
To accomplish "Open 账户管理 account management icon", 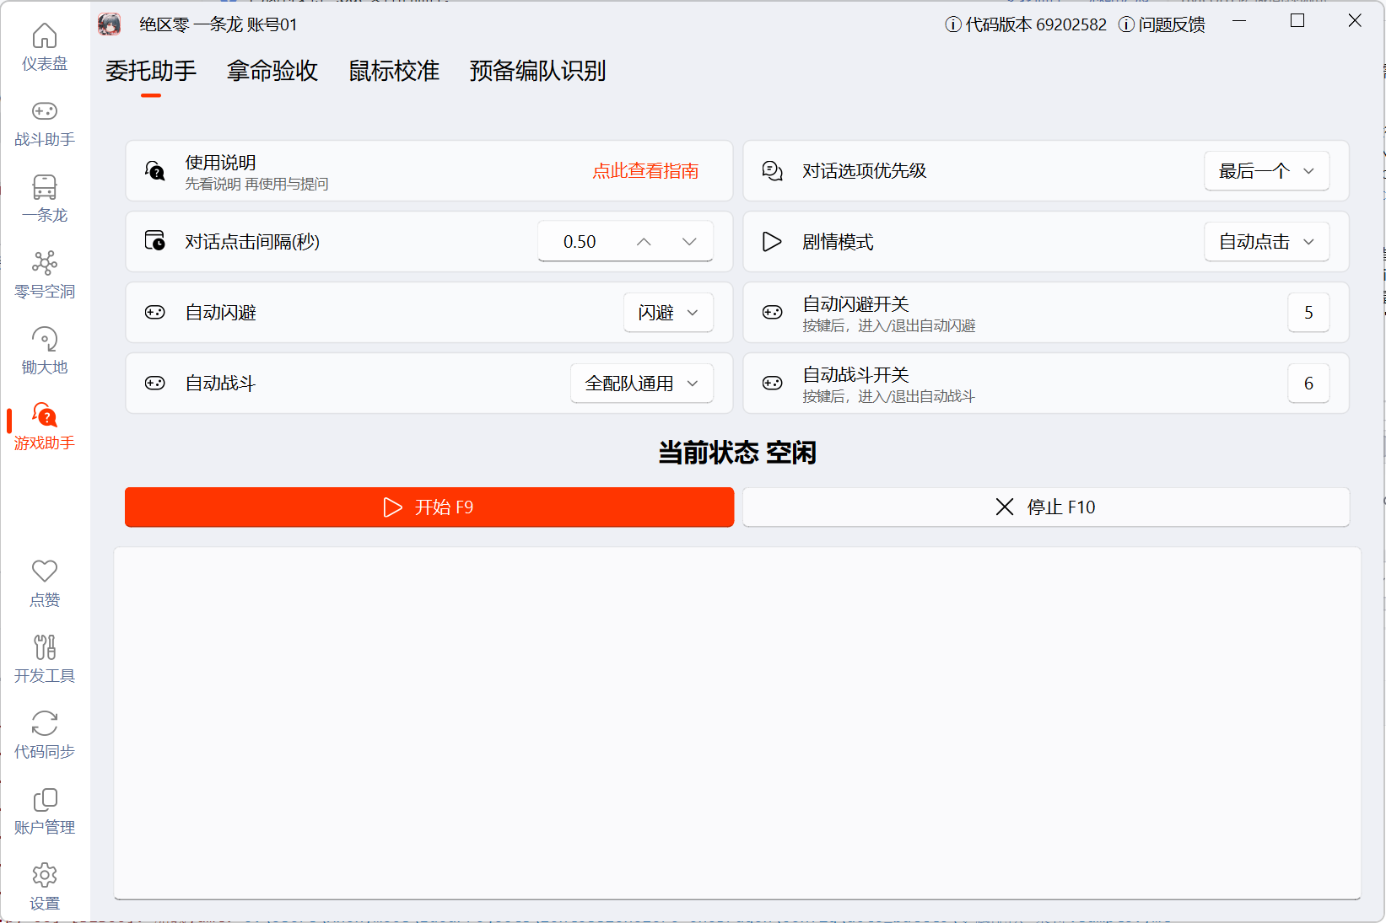I will (x=45, y=800).
